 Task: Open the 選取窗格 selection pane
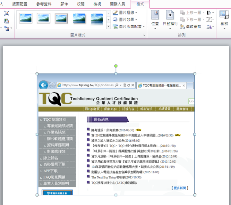tap(191, 27)
